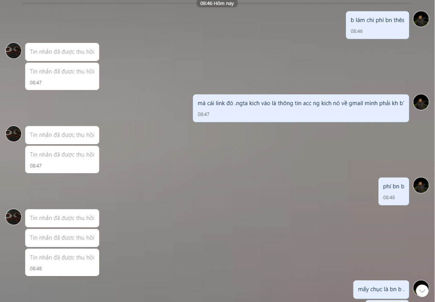
Task: Click the '08:46 Hôm nay' date separator
Action: pos(217,3)
